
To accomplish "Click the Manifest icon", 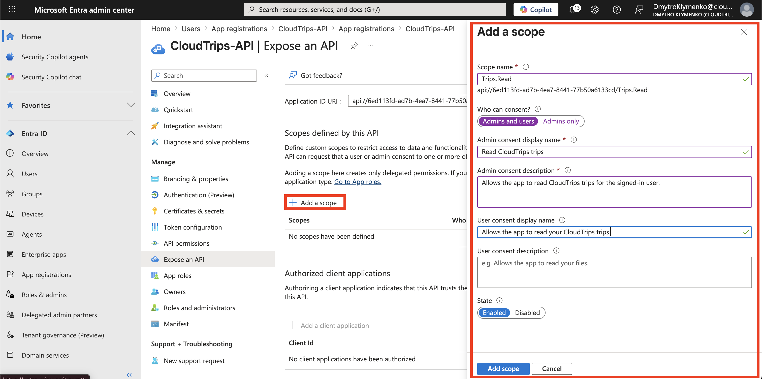I will pos(155,324).
